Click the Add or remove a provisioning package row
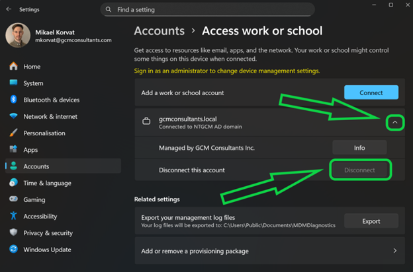Screen dimensions: 413x272 click(x=270, y=251)
